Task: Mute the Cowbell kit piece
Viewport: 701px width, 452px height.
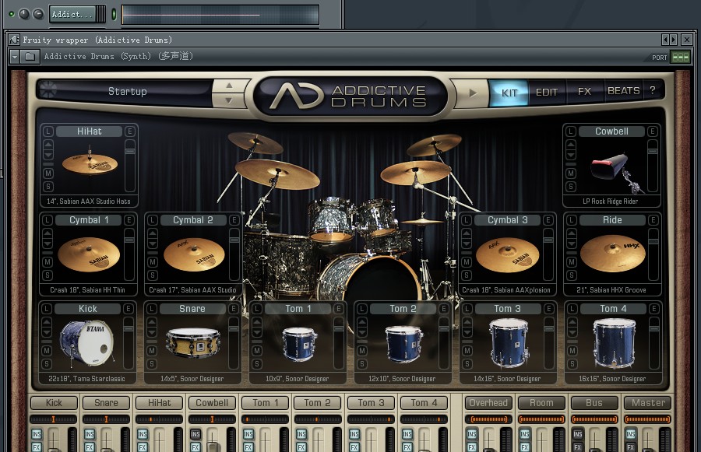Action: click(571, 173)
